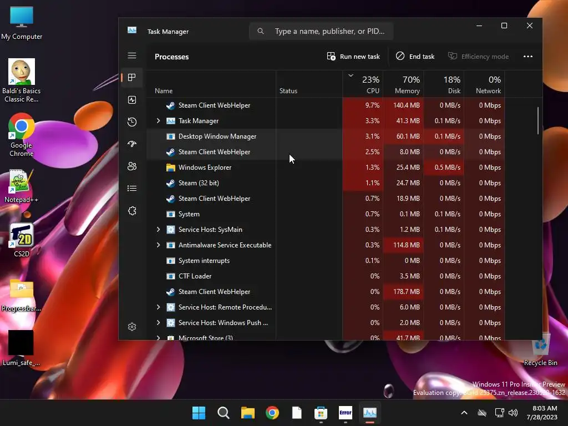
Task: Click the Efficiency mode button
Action: [x=478, y=57]
